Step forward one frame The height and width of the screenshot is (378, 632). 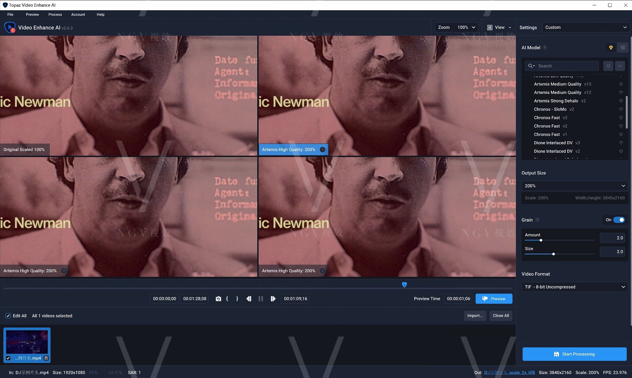point(273,299)
